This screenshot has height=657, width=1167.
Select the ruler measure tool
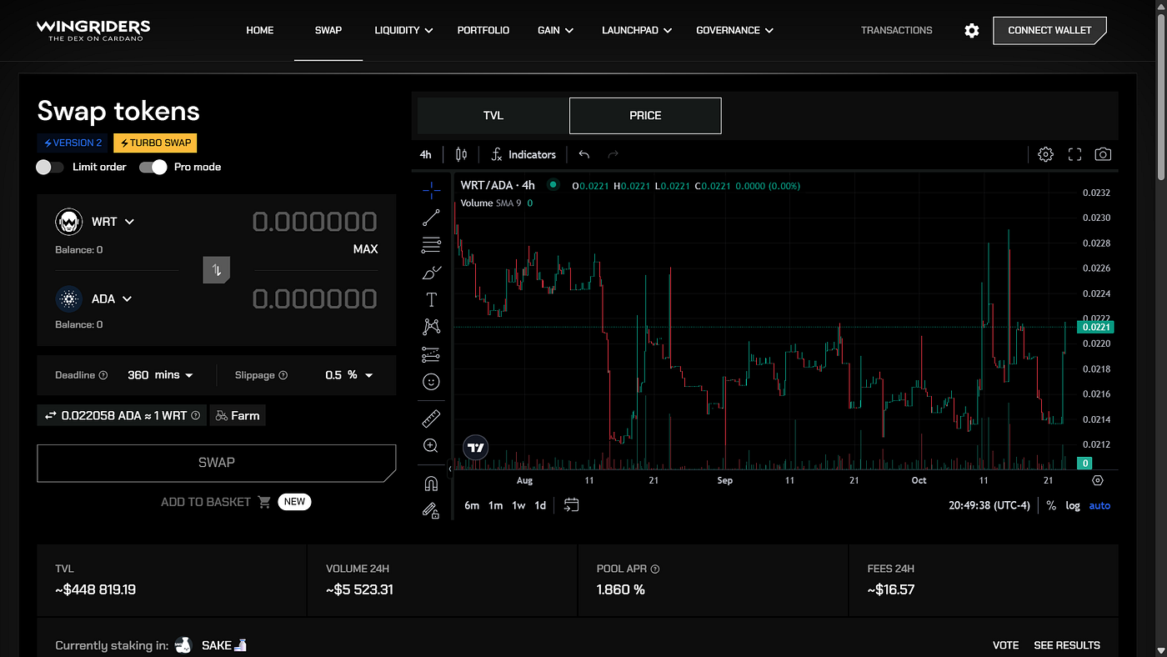(x=431, y=419)
